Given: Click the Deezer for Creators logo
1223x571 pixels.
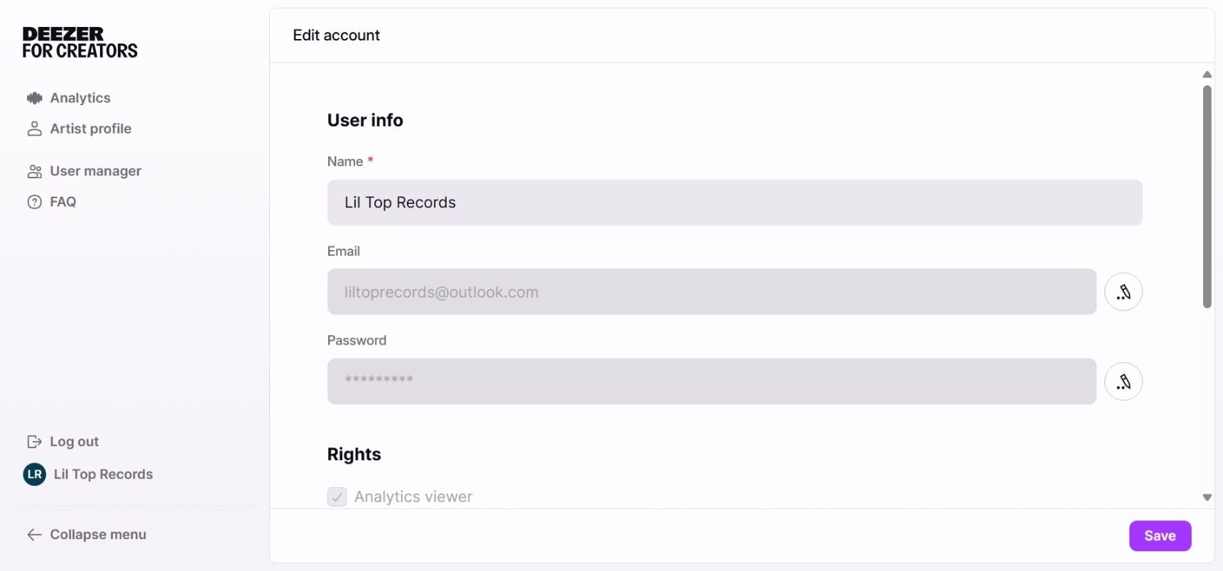Looking at the screenshot, I should [x=80, y=43].
